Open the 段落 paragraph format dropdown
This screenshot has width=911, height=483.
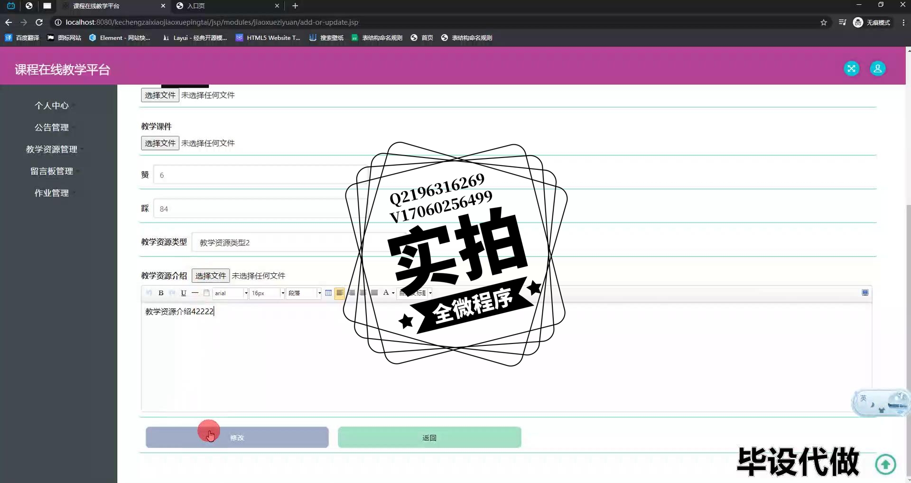(304, 293)
